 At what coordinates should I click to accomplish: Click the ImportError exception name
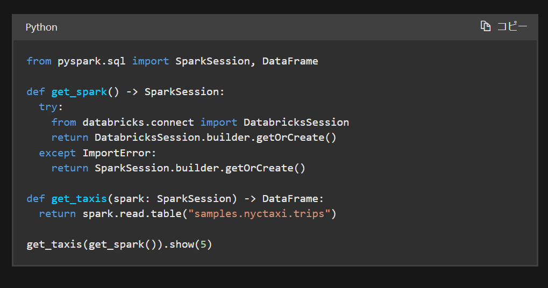tap(116, 153)
